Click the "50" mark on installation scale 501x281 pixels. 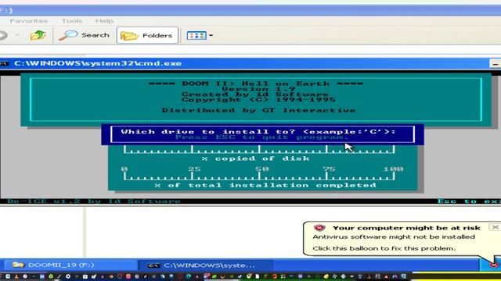point(262,169)
